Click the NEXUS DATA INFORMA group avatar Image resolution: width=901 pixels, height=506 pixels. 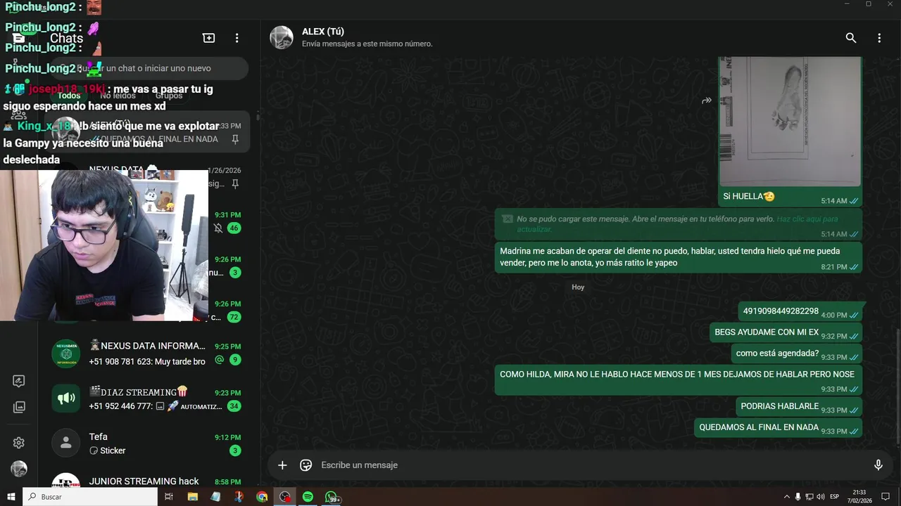65,353
